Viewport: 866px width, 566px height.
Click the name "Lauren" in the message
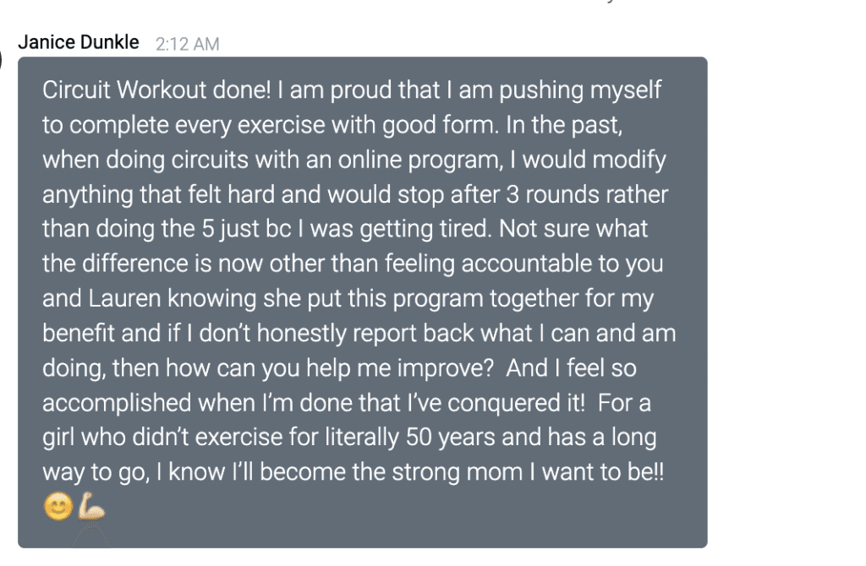pos(124,298)
